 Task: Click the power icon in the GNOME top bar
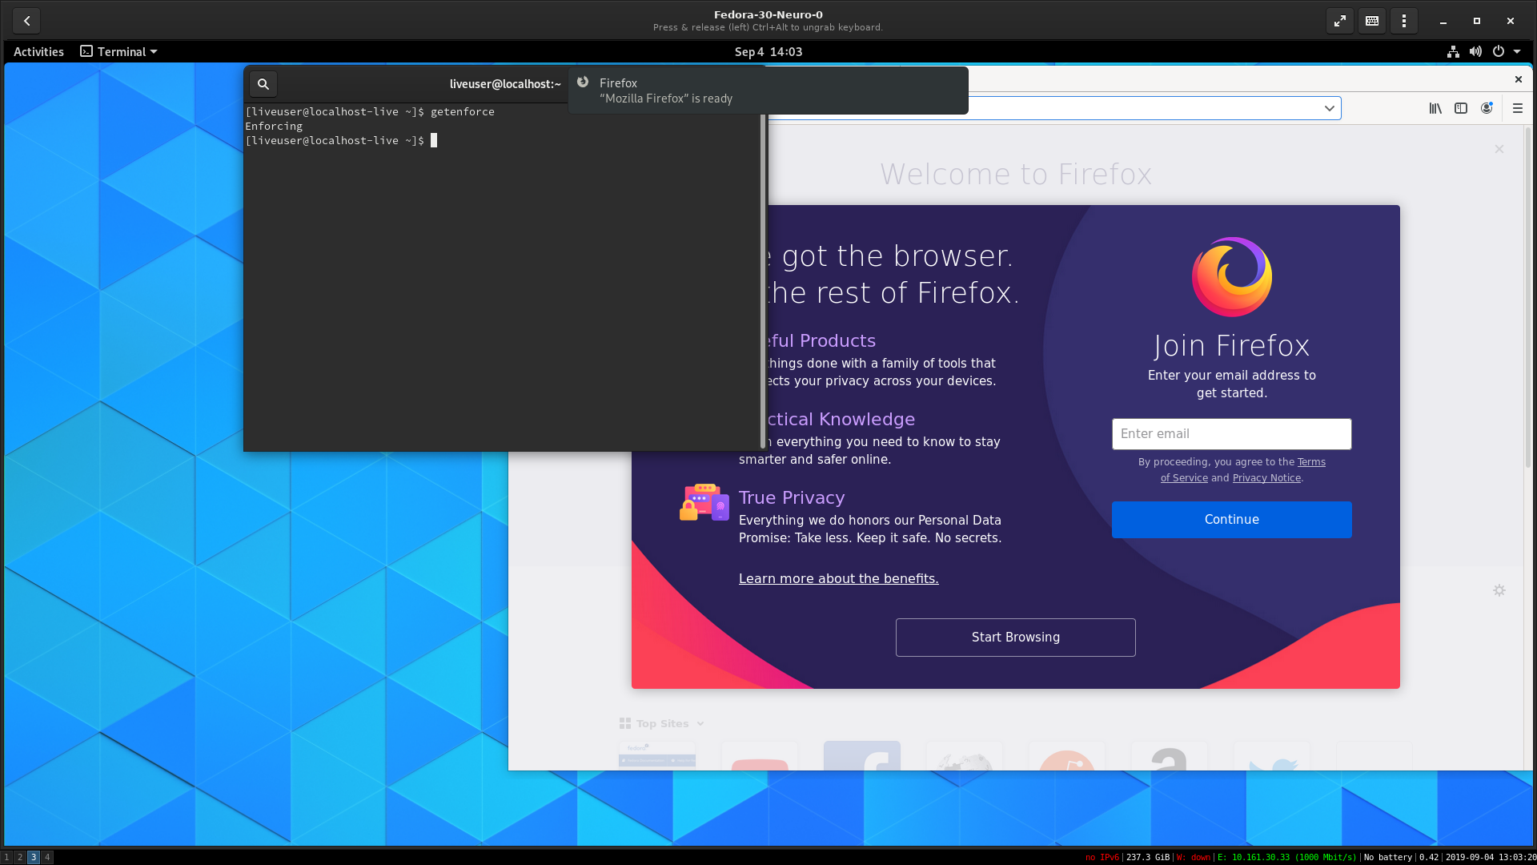point(1498,52)
